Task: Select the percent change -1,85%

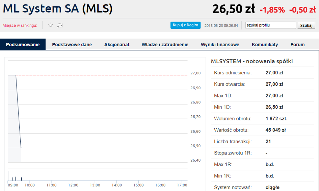Action: pos(272,10)
